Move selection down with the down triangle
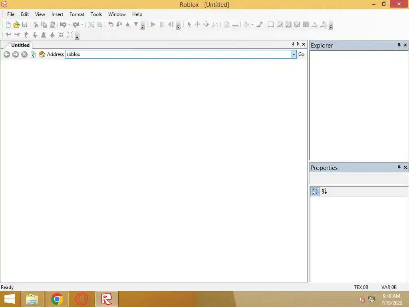The height and width of the screenshot is (307, 409). tap(136, 24)
